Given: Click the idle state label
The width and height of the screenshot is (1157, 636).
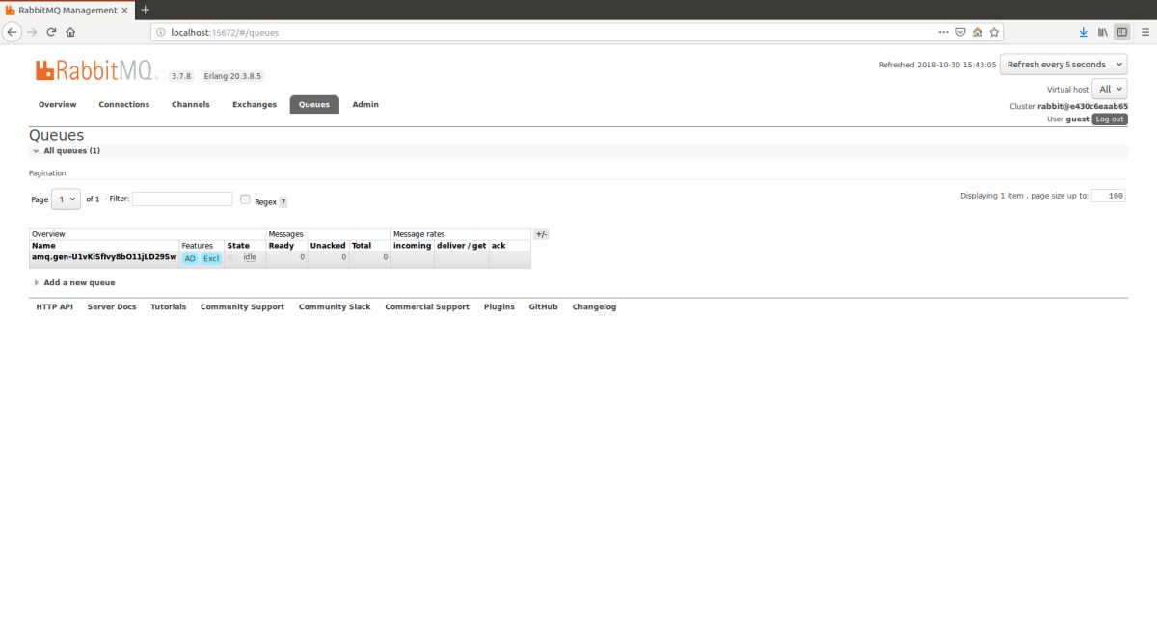Looking at the screenshot, I should tap(250, 257).
